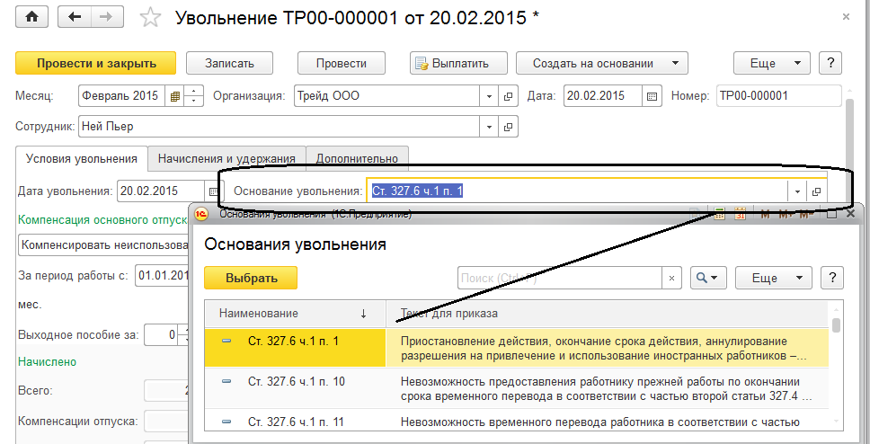Click the M- memory subtract icon

(807, 214)
